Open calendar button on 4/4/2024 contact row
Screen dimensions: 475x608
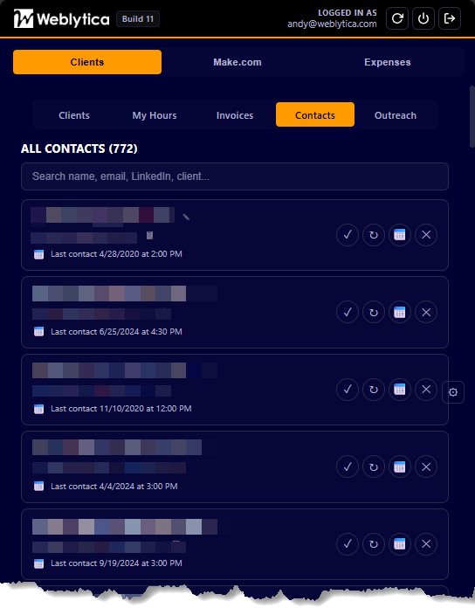399,466
